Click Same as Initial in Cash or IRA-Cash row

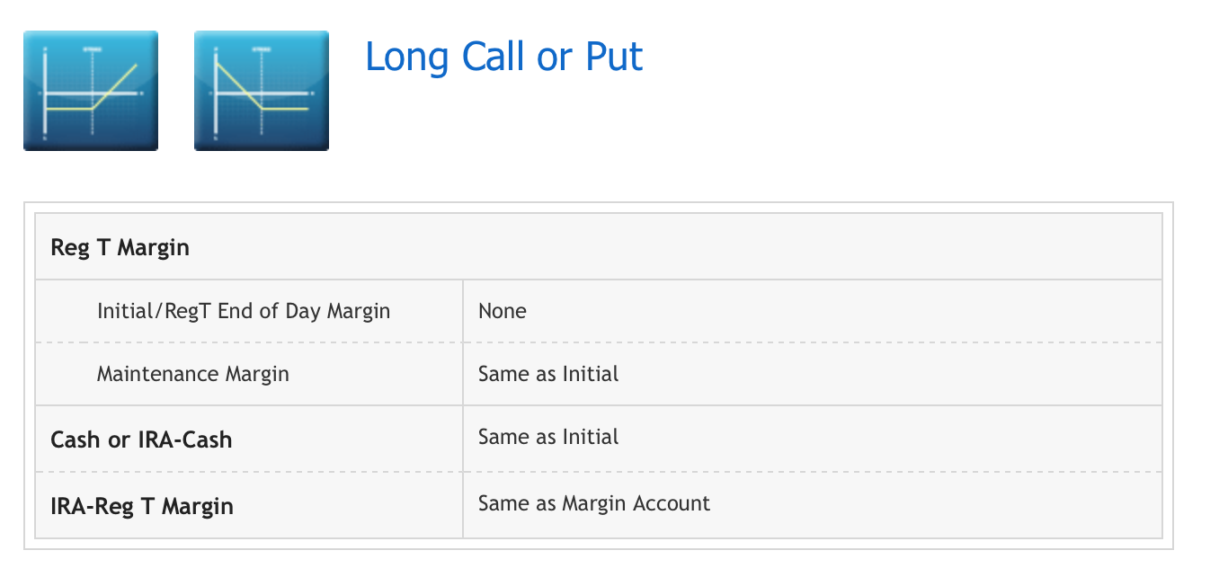[x=548, y=437]
